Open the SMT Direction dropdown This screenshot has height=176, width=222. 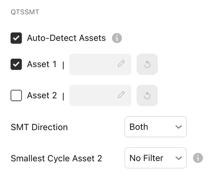coord(155,127)
